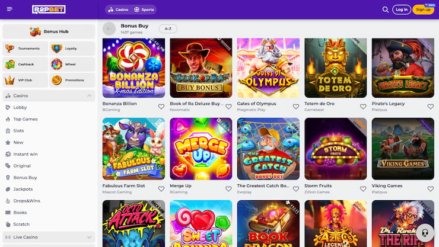Favorite Bonanza Billion with heart icon
Image resolution: width=439 pixels, height=247 pixels.
(161, 107)
